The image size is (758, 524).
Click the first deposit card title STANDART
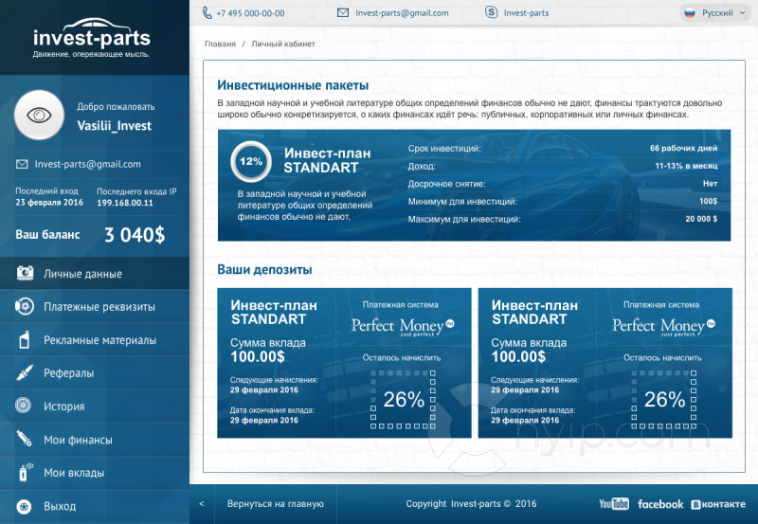[x=274, y=313]
